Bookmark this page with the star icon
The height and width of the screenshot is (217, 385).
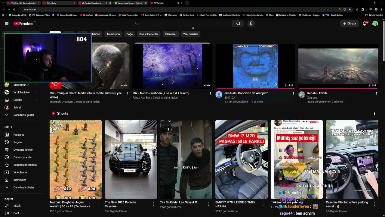click(350, 9)
